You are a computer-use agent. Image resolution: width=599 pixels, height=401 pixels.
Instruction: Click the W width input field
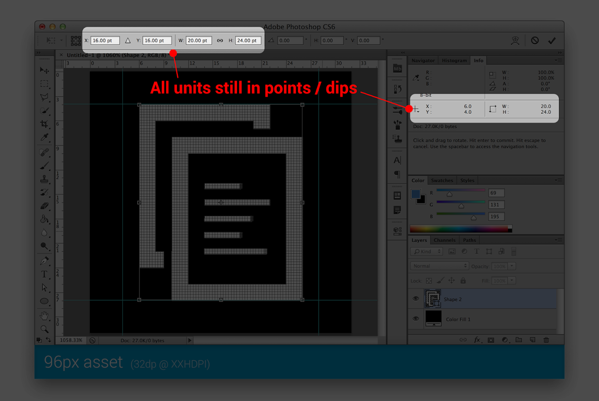[x=198, y=40]
